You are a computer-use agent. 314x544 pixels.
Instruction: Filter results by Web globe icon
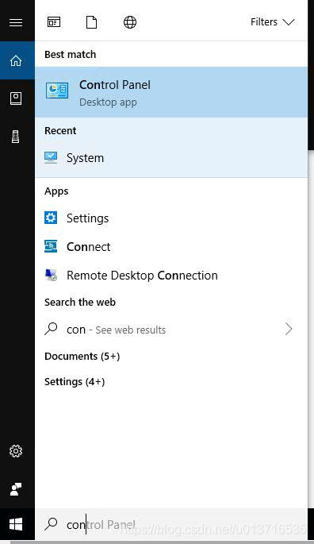coord(130,22)
